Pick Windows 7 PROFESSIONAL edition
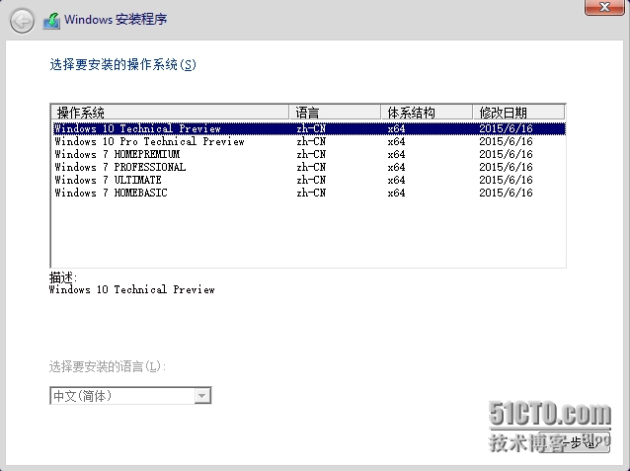Screen dimensions: 630x471 [x=119, y=167]
